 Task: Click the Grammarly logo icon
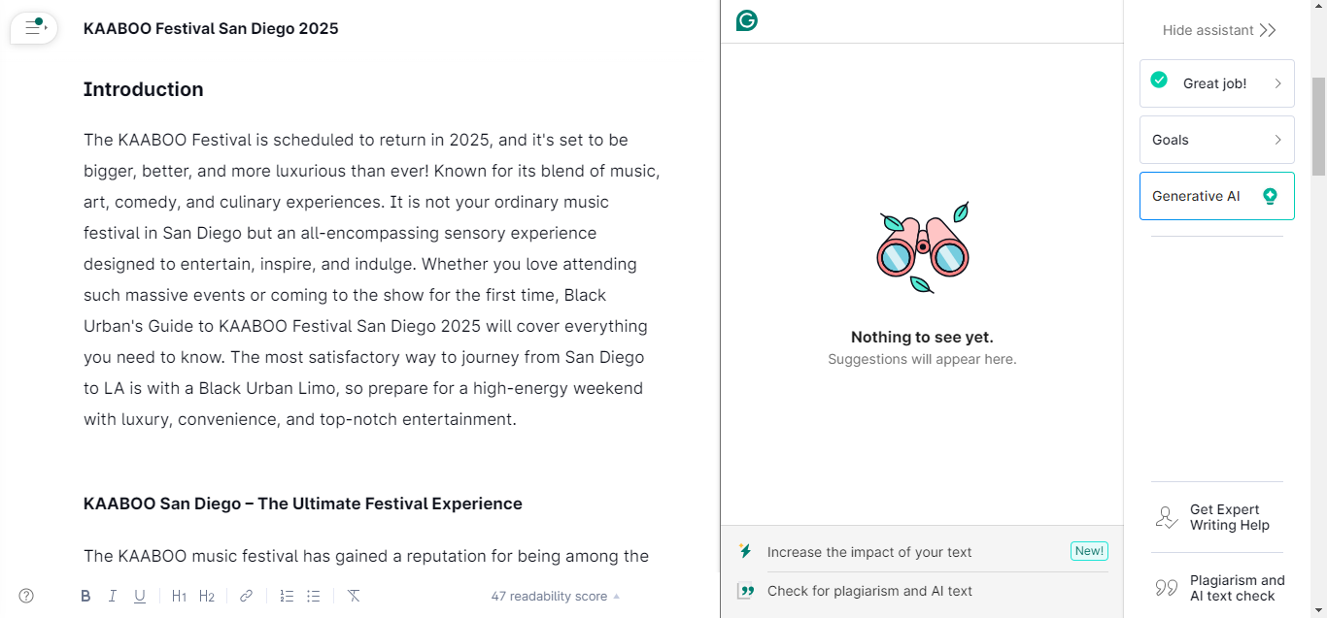click(746, 20)
